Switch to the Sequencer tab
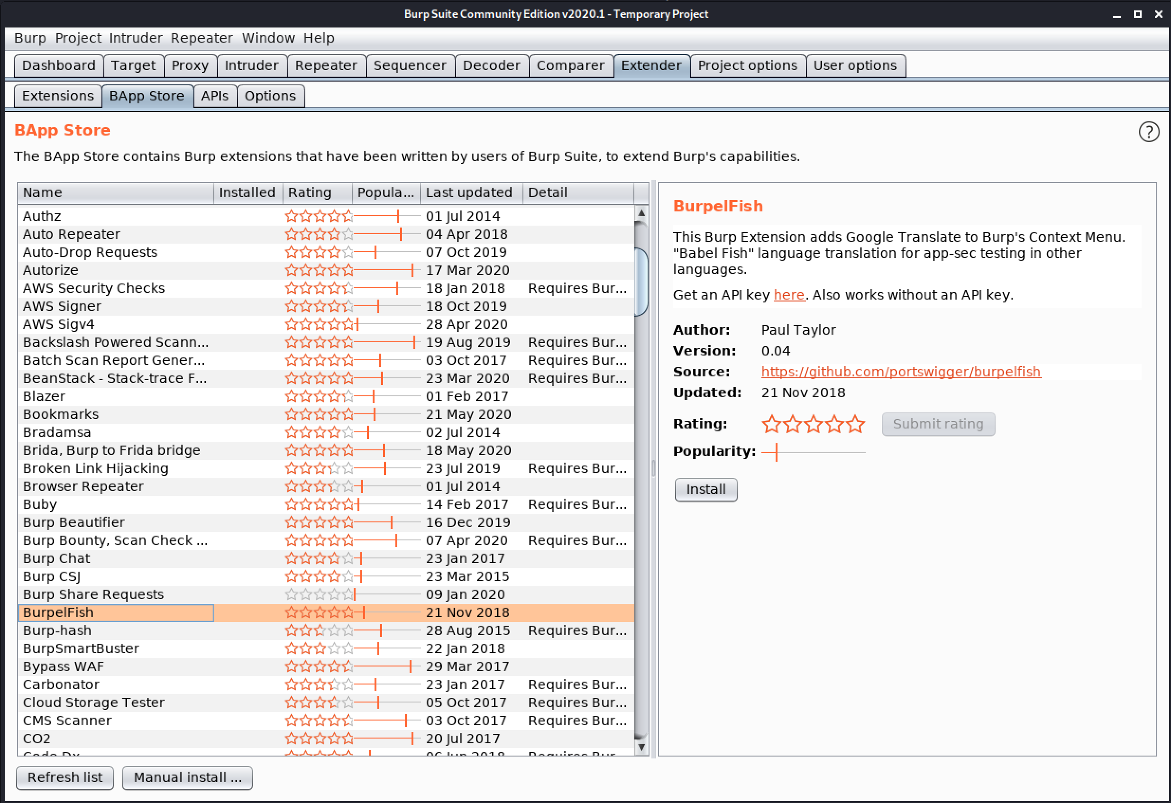 pos(410,65)
